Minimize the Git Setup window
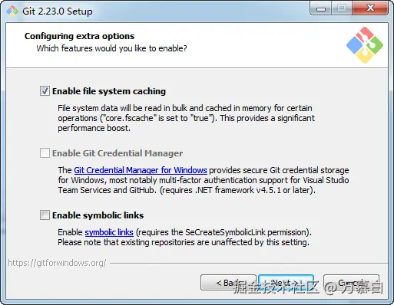Viewport: 394px width, 305px height. pyautogui.click(x=321, y=8)
